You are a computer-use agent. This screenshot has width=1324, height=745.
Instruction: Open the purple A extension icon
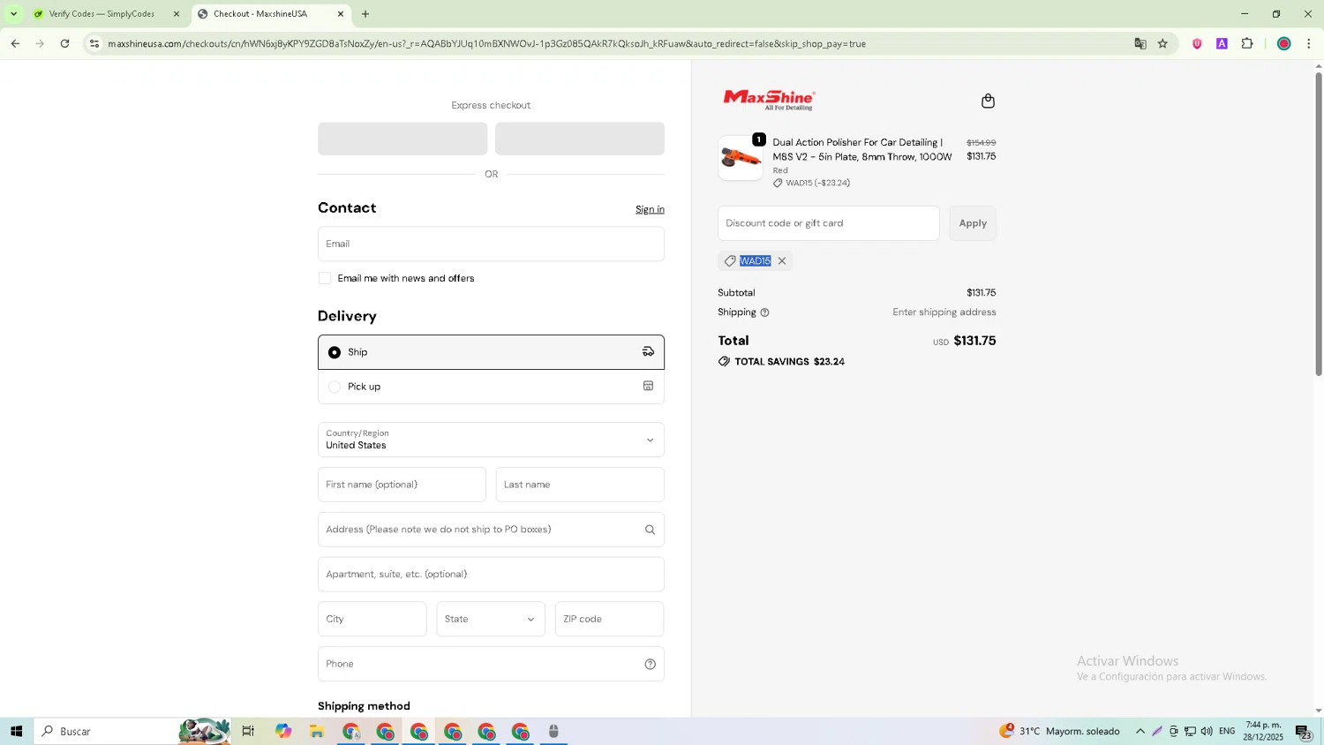(x=1222, y=43)
